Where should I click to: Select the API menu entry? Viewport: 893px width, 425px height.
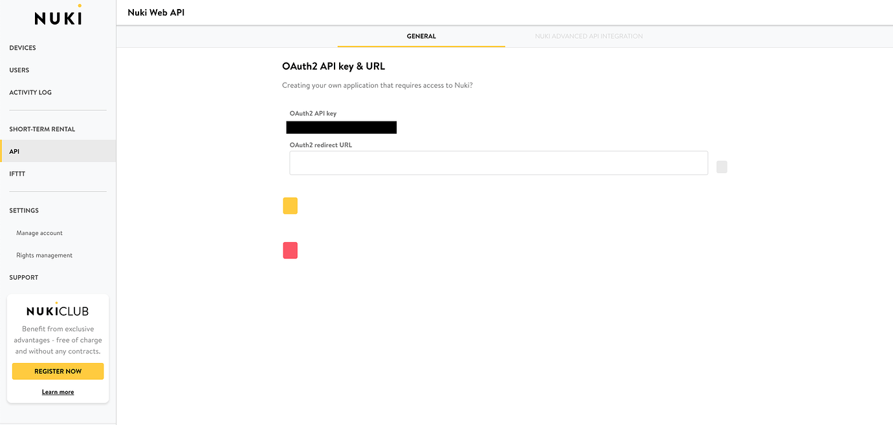point(14,151)
